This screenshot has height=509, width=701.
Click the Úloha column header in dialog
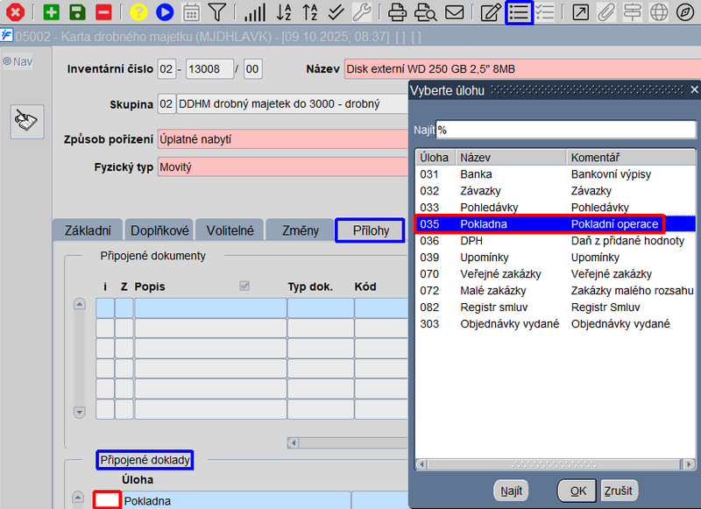[x=435, y=158]
